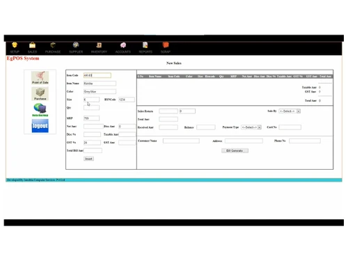Click the Total Bill Amt field
The width and height of the screenshot is (348, 261).
pos(93,150)
